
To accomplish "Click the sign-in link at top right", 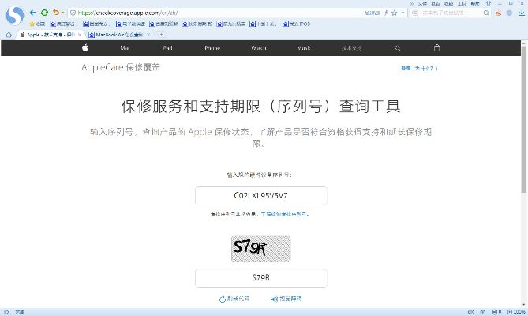I will 419,69.
